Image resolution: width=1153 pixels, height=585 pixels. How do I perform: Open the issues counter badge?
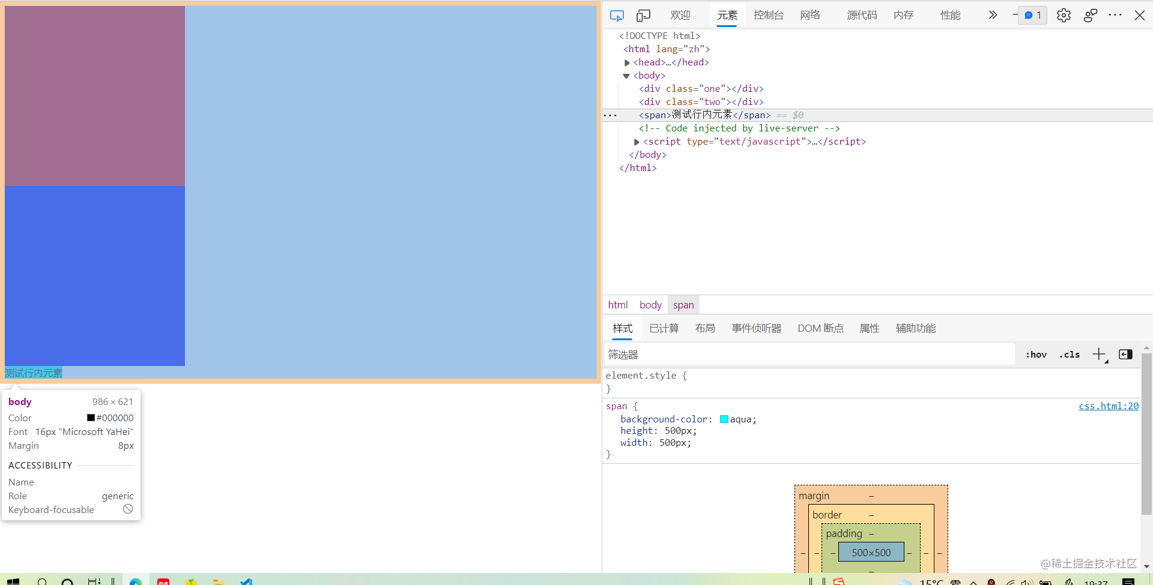[x=1033, y=15]
